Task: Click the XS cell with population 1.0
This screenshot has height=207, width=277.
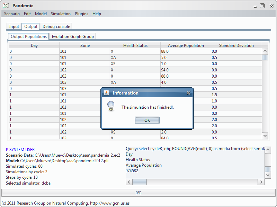Action: (135, 64)
